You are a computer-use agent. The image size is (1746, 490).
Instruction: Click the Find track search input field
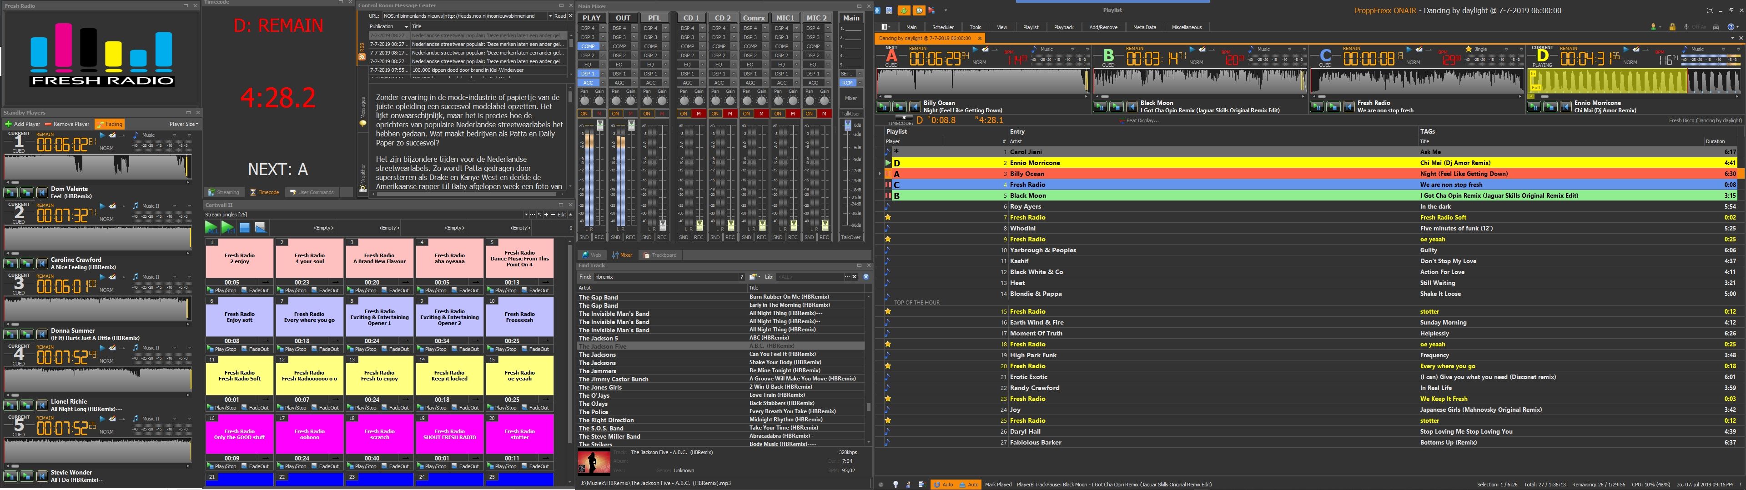(667, 276)
